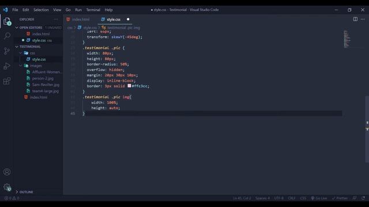Viewport: 369px width, 207px height.
Task: Open the Extensions view
Action: tap(7, 81)
